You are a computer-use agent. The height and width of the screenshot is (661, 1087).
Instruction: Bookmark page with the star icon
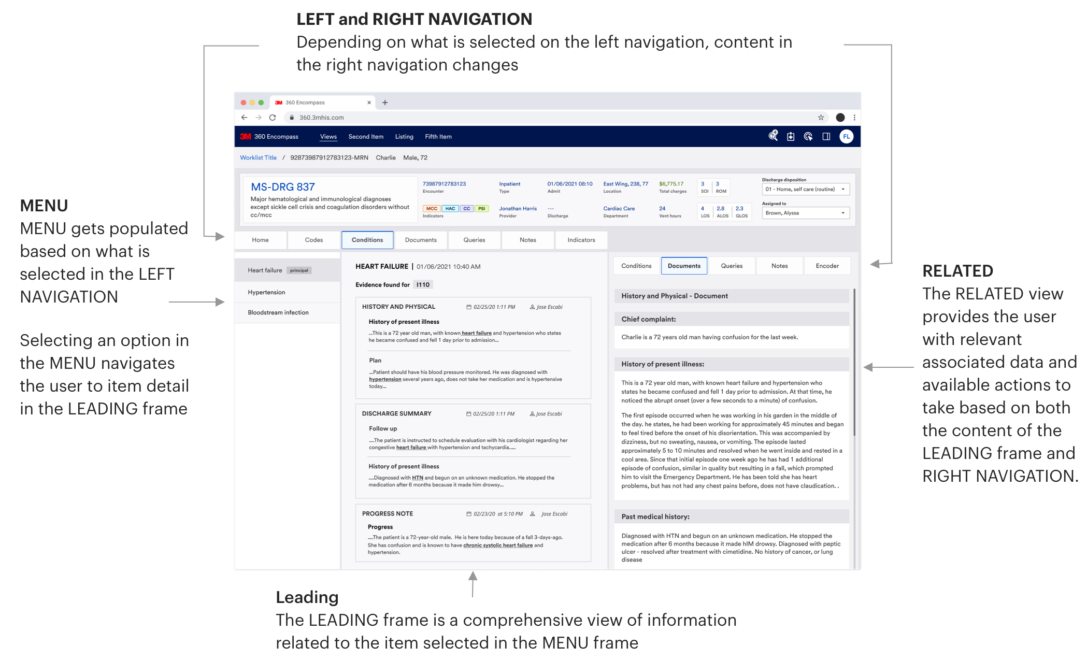821,118
